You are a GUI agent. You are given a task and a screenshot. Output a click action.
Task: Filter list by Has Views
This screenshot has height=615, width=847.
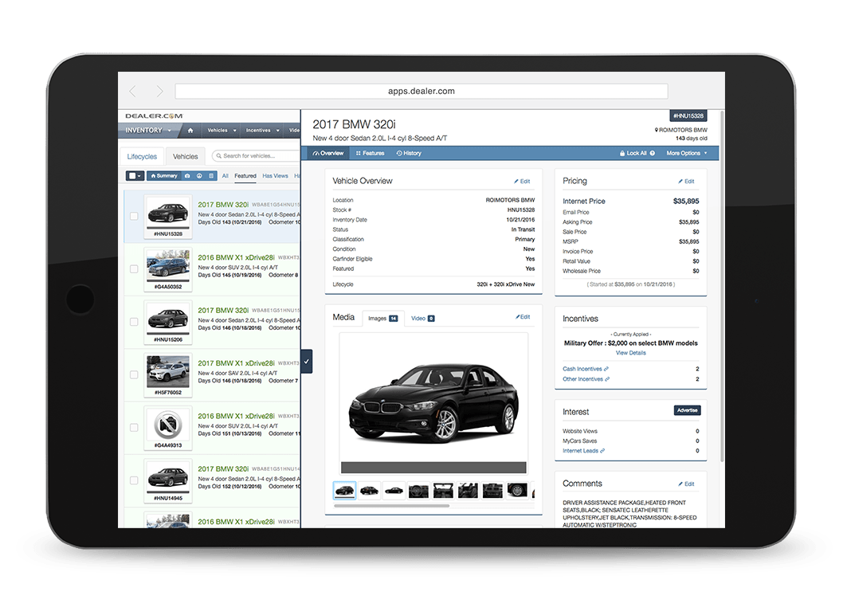275,176
